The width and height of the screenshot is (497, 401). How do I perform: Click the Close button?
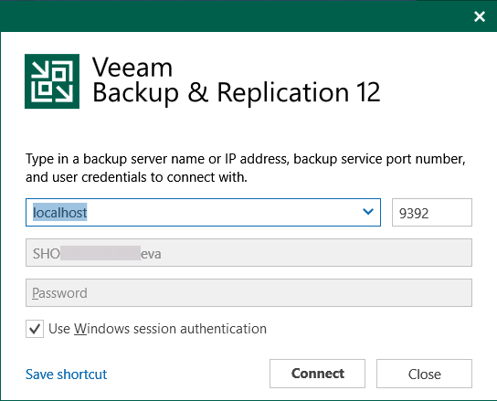tap(424, 374)
